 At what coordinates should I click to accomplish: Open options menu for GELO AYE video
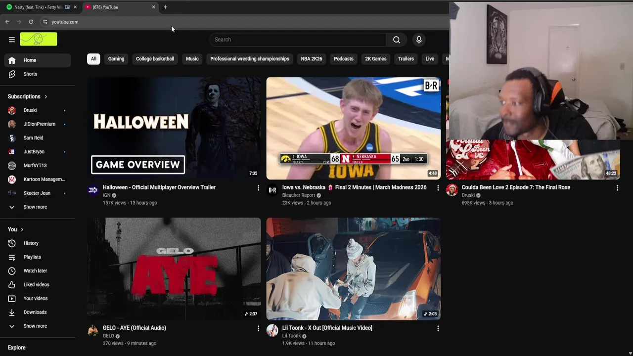(258, 328)
